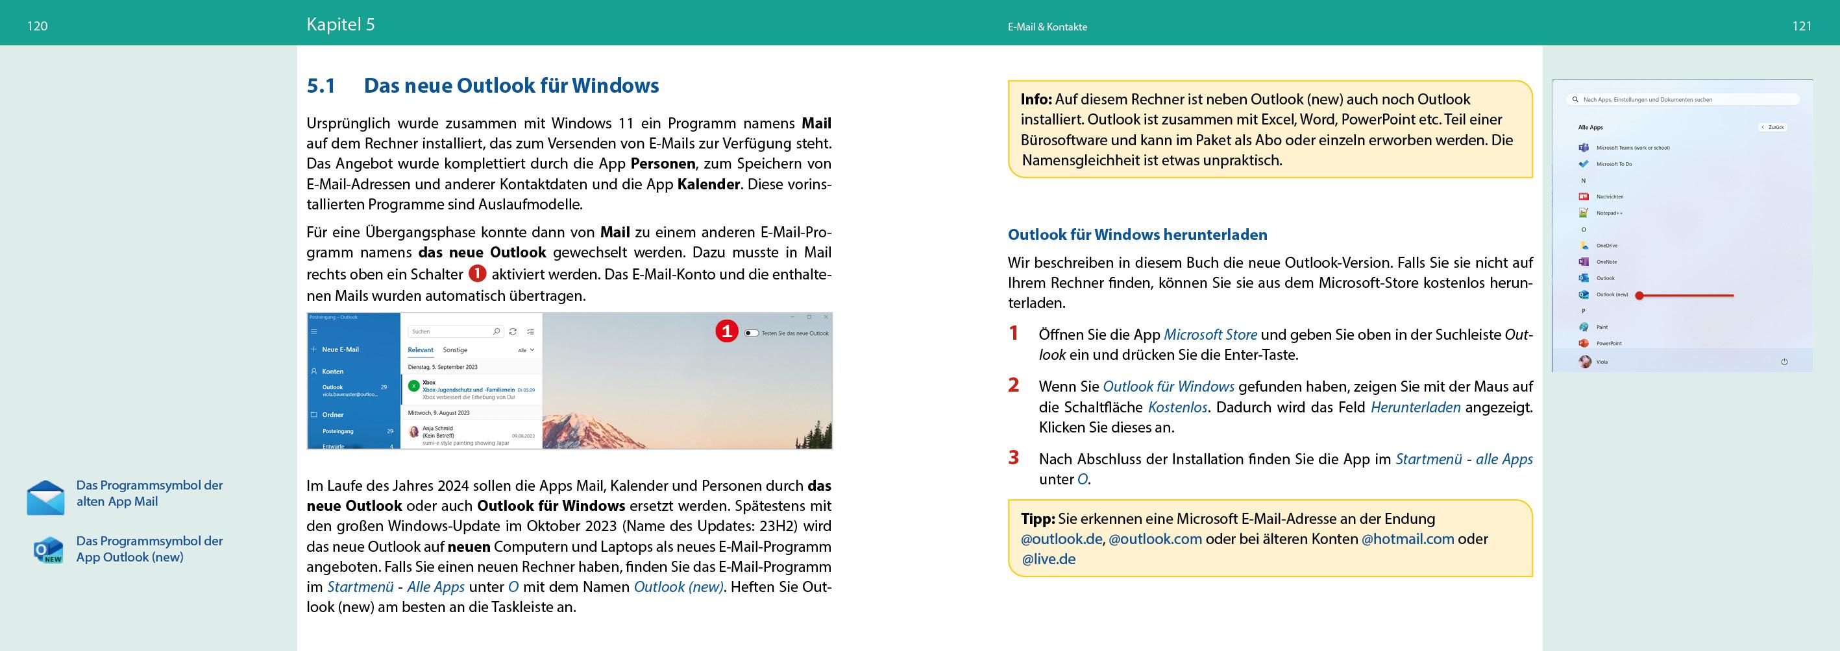This screenshot has width=1840, height=651.
Task: Click the 'Kapitel 5' page header
Action: click(x=341, y=24)
